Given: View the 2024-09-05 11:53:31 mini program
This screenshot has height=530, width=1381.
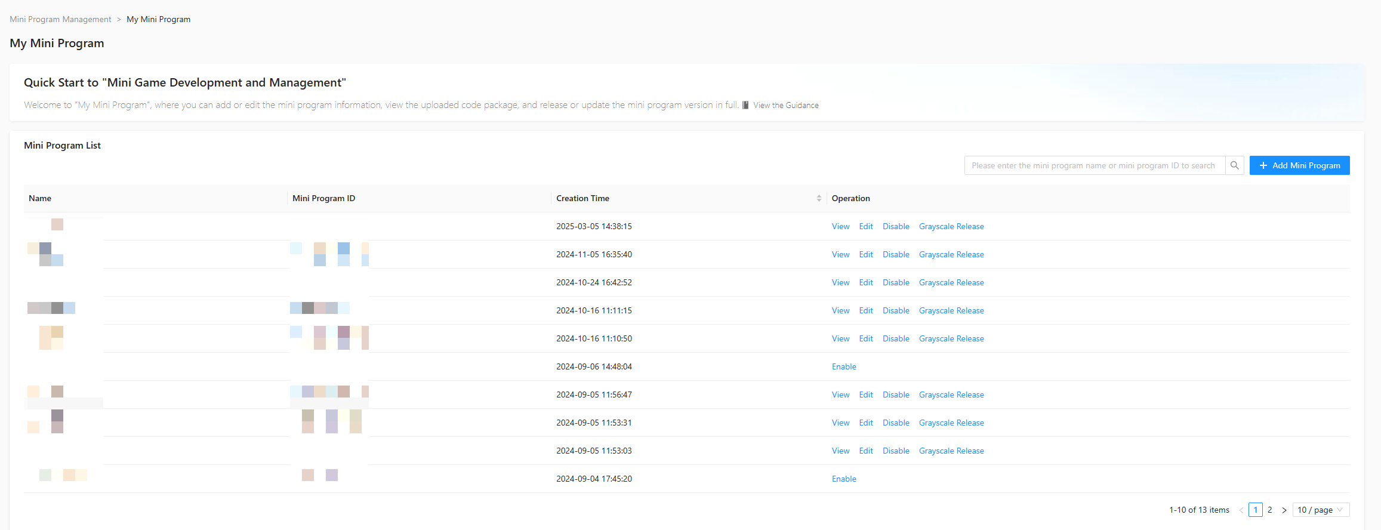Looking at the screenshot, I should point(841,423).
